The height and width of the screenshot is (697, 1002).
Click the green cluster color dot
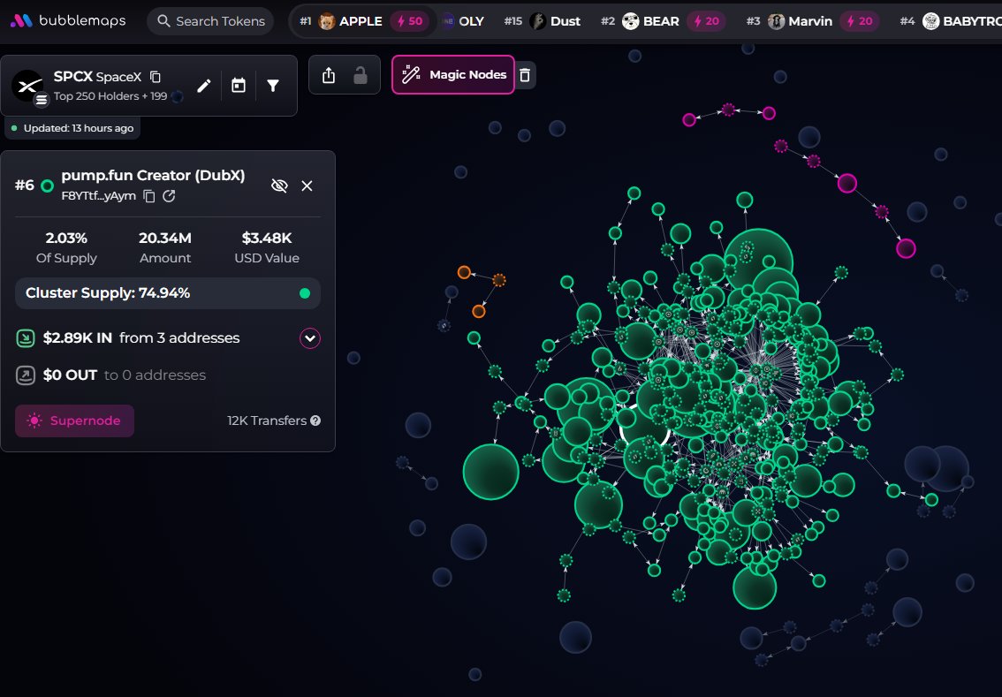305,293
